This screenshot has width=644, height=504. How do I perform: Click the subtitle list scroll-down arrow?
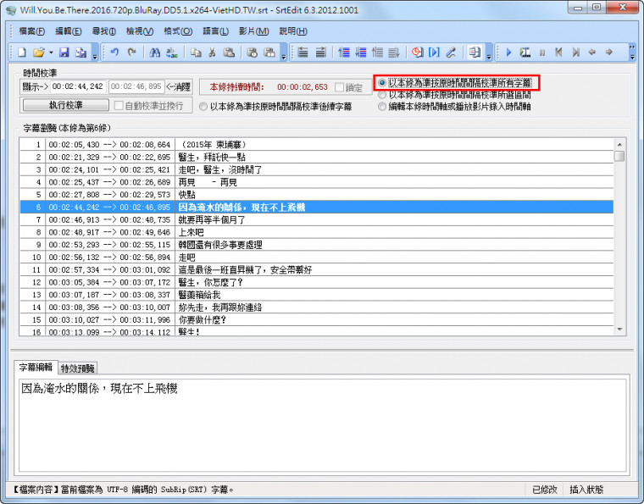tap(619, 330)
